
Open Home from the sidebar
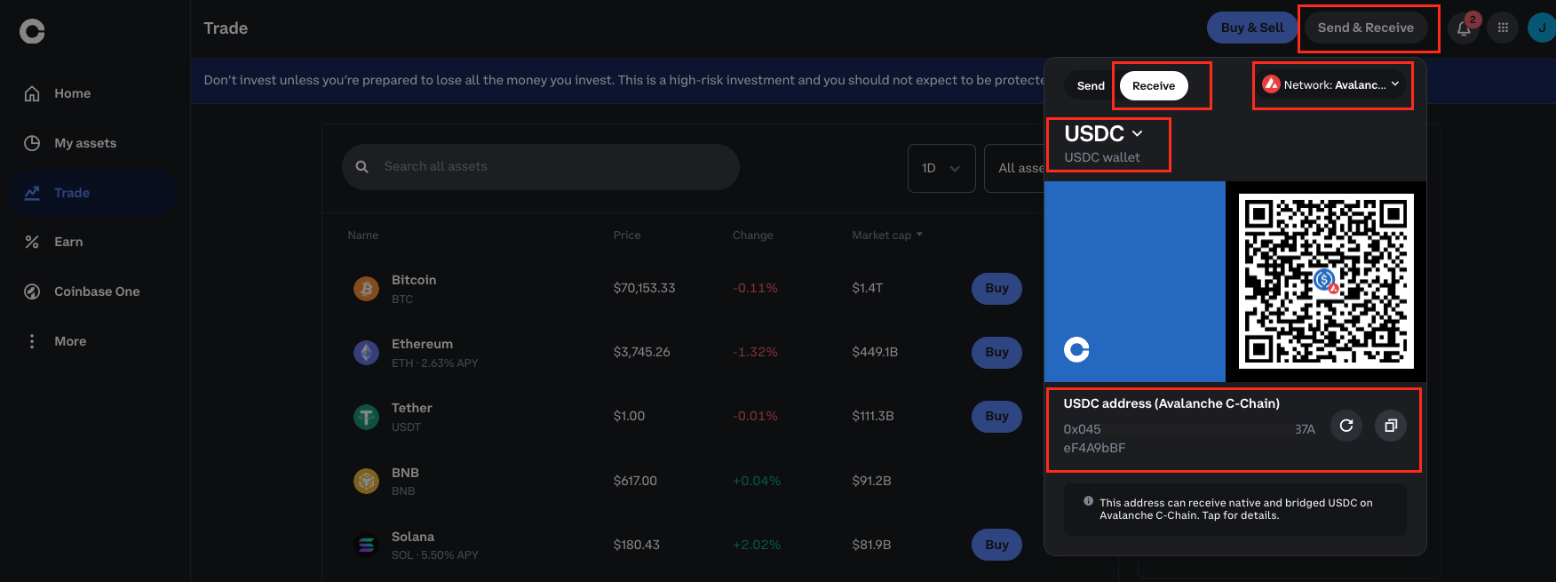coord(94,93)
